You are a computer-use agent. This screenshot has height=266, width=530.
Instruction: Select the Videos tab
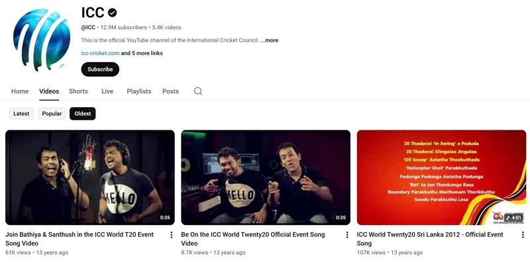tap(49, 91)
